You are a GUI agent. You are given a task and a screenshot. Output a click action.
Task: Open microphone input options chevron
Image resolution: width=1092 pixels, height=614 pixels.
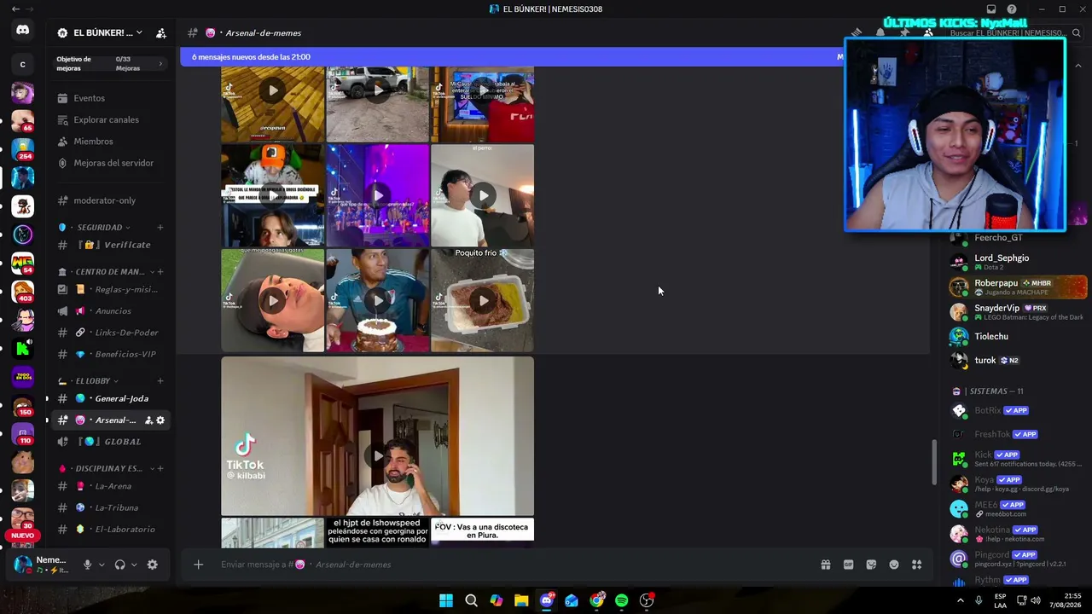pyautogui.click(x=102, y=565)
